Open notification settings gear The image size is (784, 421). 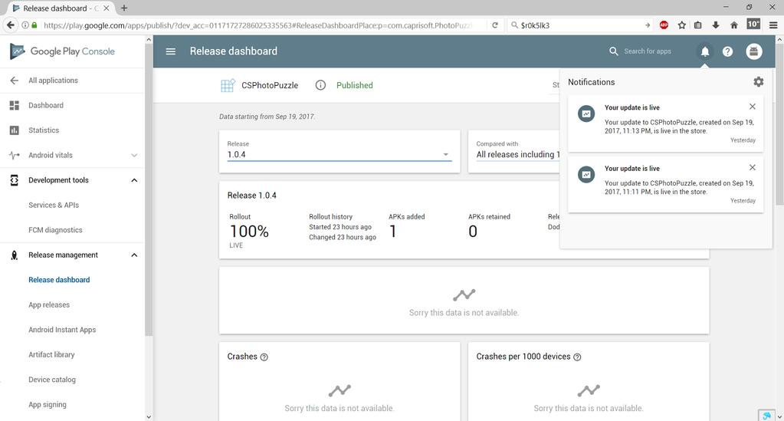click(759, 81)
